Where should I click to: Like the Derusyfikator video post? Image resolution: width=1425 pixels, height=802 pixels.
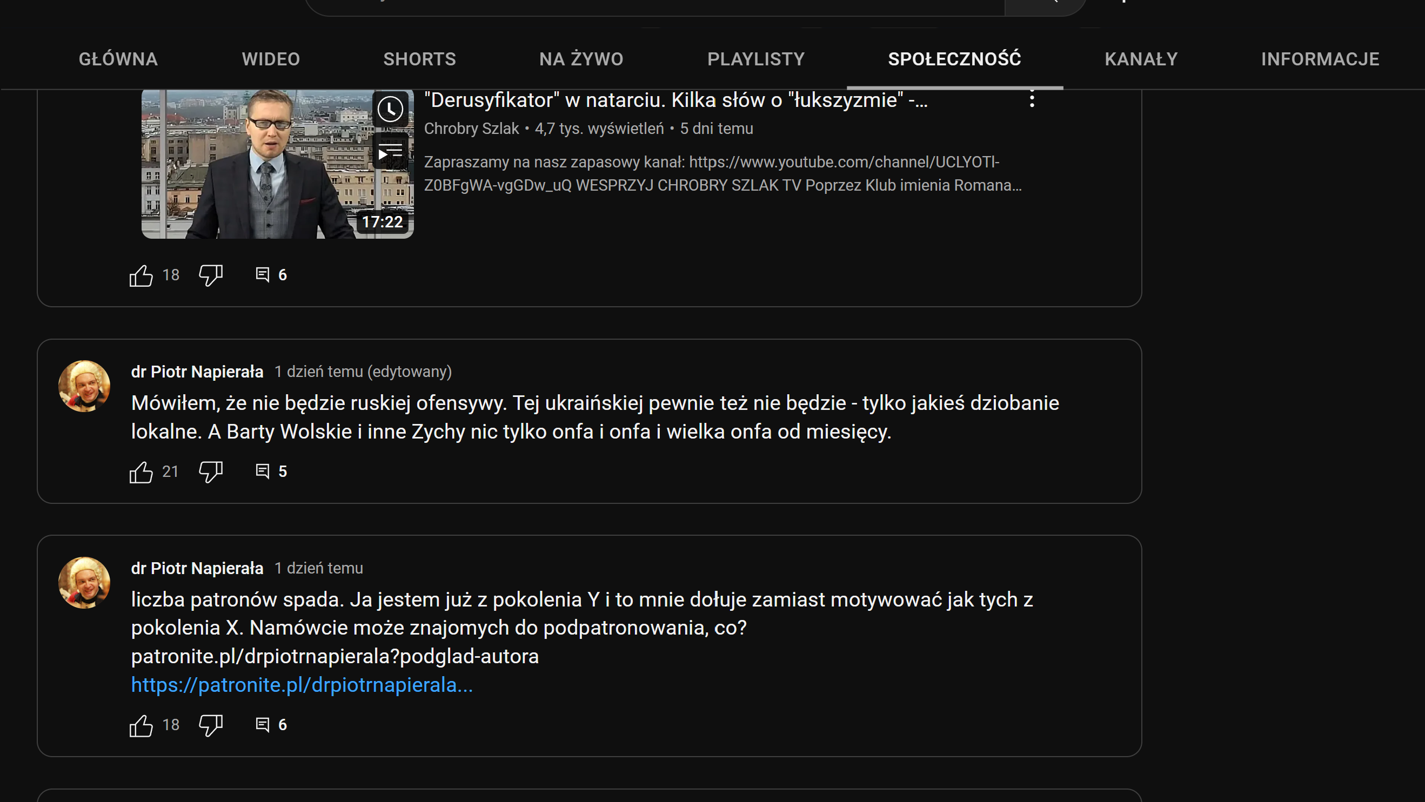141,275
